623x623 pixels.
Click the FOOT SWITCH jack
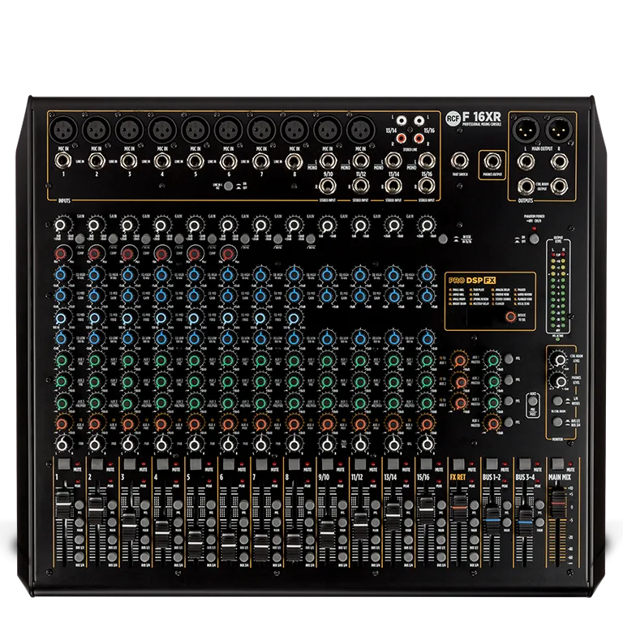[459, 161]
